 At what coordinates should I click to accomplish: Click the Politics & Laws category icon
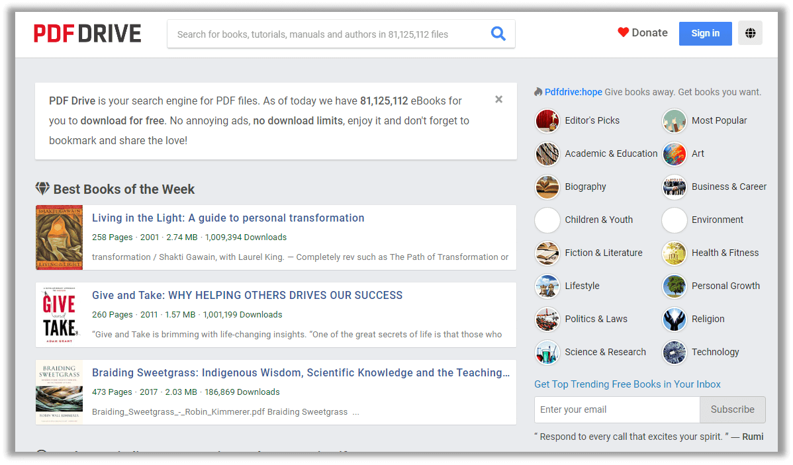pos(547,319)
